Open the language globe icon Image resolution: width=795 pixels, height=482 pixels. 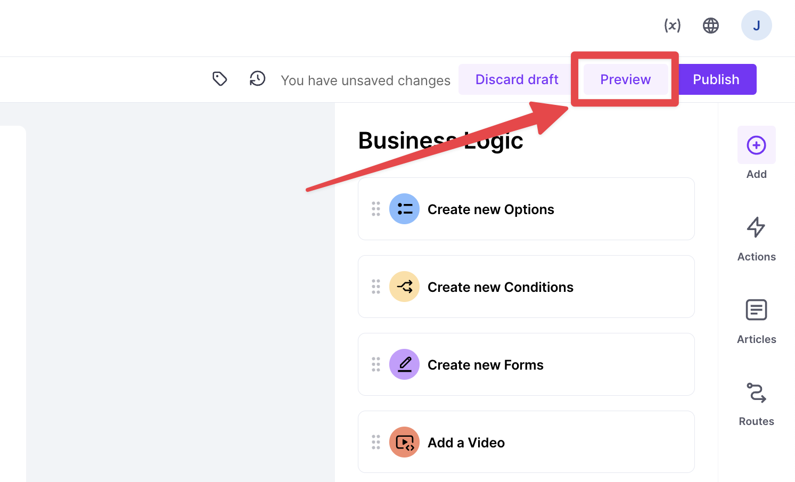tap(711, 26)
